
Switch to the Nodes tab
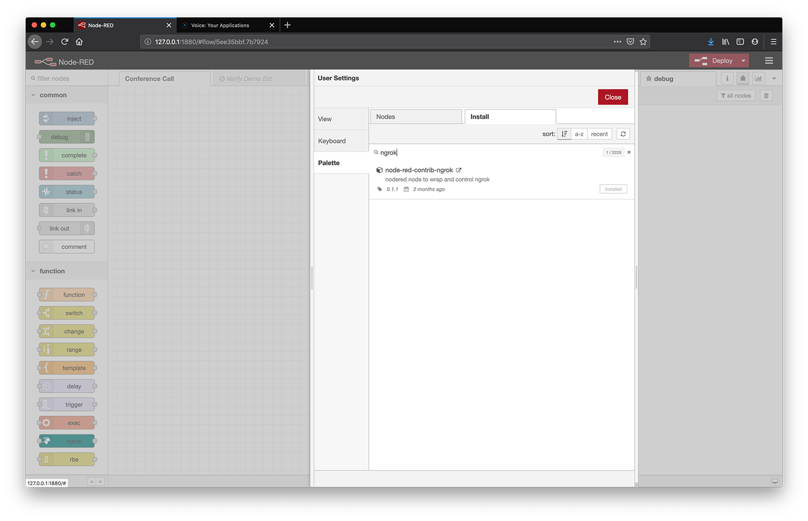pyautogui.click(x=416, y=117)
